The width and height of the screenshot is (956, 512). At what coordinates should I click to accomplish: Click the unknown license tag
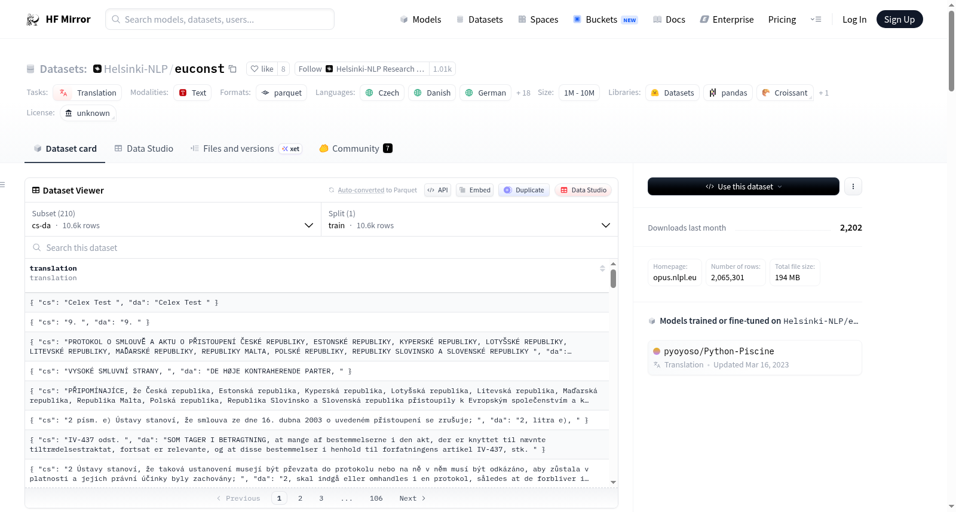(x=88, y=113)
